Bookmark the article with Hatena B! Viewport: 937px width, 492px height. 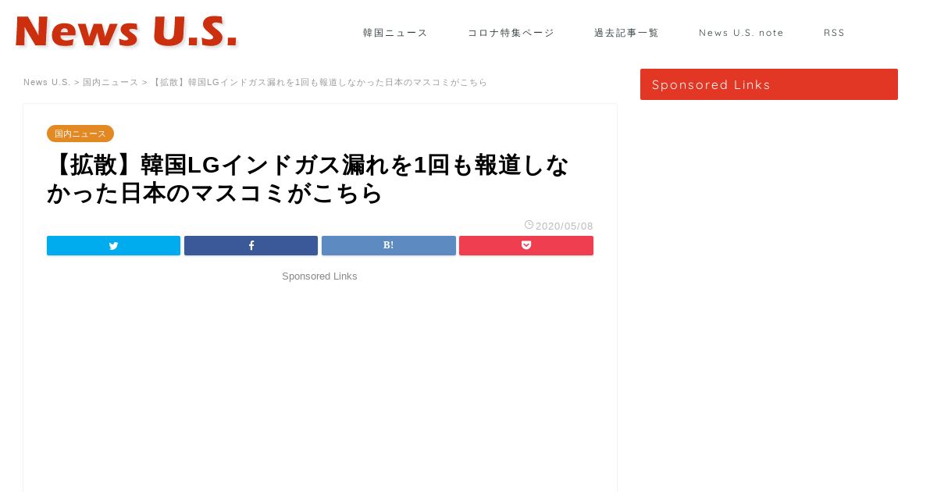coord(388,245)
